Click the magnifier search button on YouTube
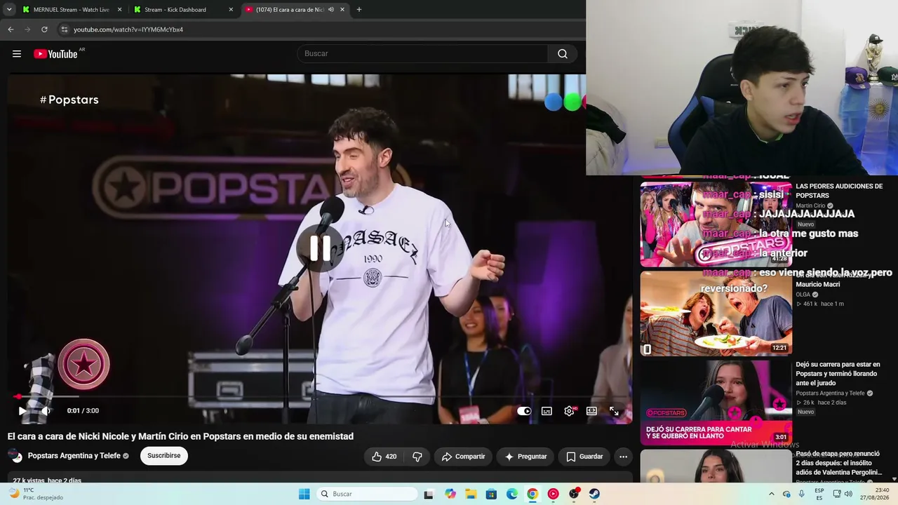 click(563, 54)
